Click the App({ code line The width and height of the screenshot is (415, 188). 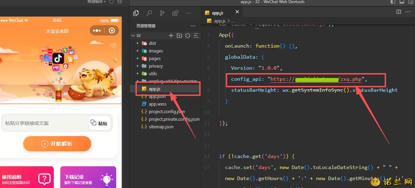tap(226, 35)
